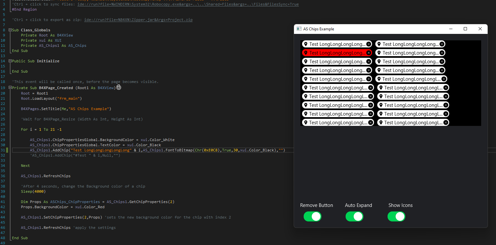Click the 'Dim Props As ASChips_ChipProperties' line
Screen dimensions: 496x245
98,202
